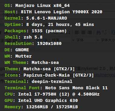
Task: Click the Terminal Font value Noto Sans Mono Black 11
Action: coord(76,88)
